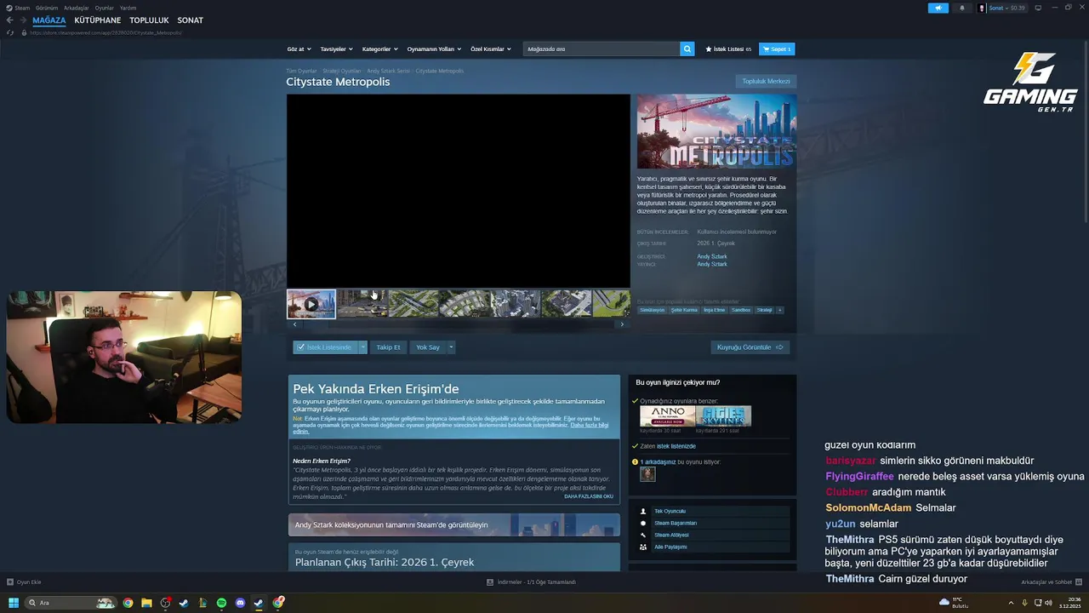Open Andy Sztark developer link
Viewport: 1089px width, 613px height.
pos(712,256)
